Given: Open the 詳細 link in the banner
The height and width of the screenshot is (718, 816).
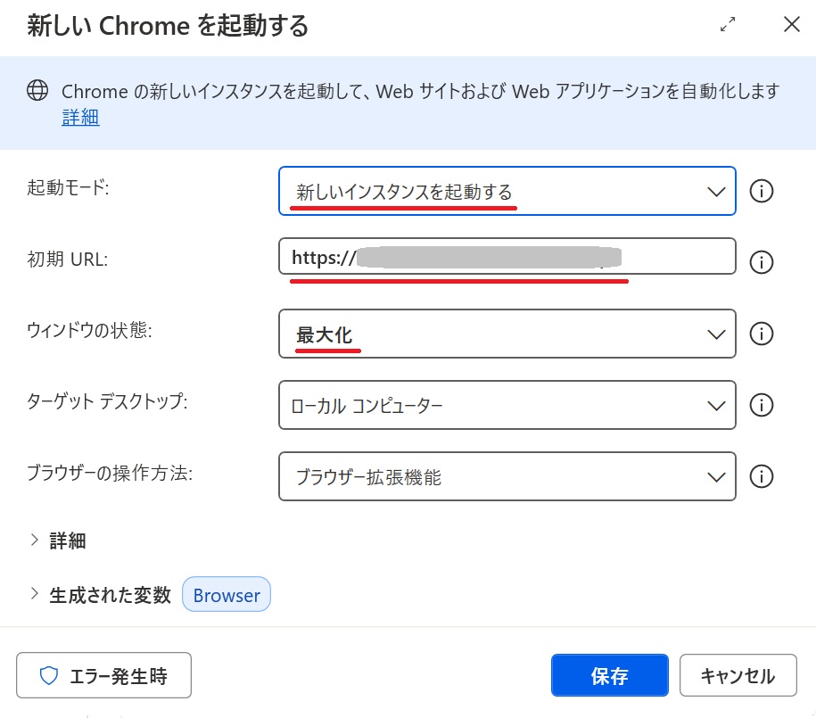Looking at the screenshot, I should click(80, 117).
